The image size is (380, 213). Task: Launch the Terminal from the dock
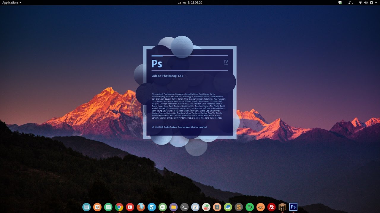tap(184, 207)
